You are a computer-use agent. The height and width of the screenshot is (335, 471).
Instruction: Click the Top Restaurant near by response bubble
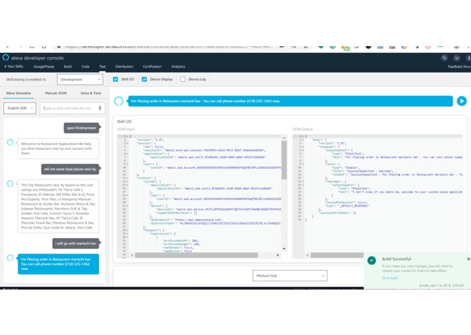(x=58, y=206)
